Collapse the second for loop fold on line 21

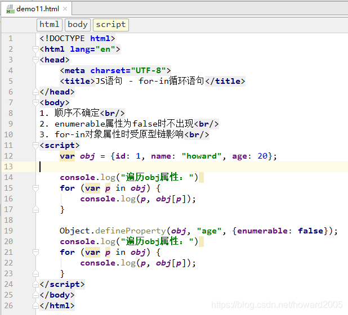pos(35,252)
